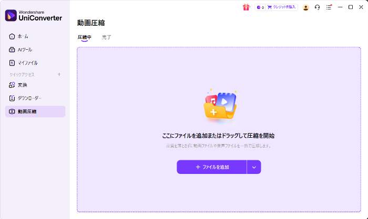368x219 pixels.
Task: Switch to the 圧縮中 tab
Action: pos(85,37)
